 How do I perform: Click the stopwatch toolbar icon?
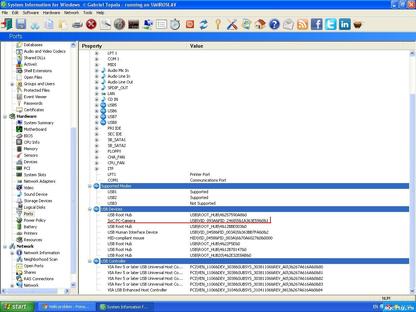175,24
